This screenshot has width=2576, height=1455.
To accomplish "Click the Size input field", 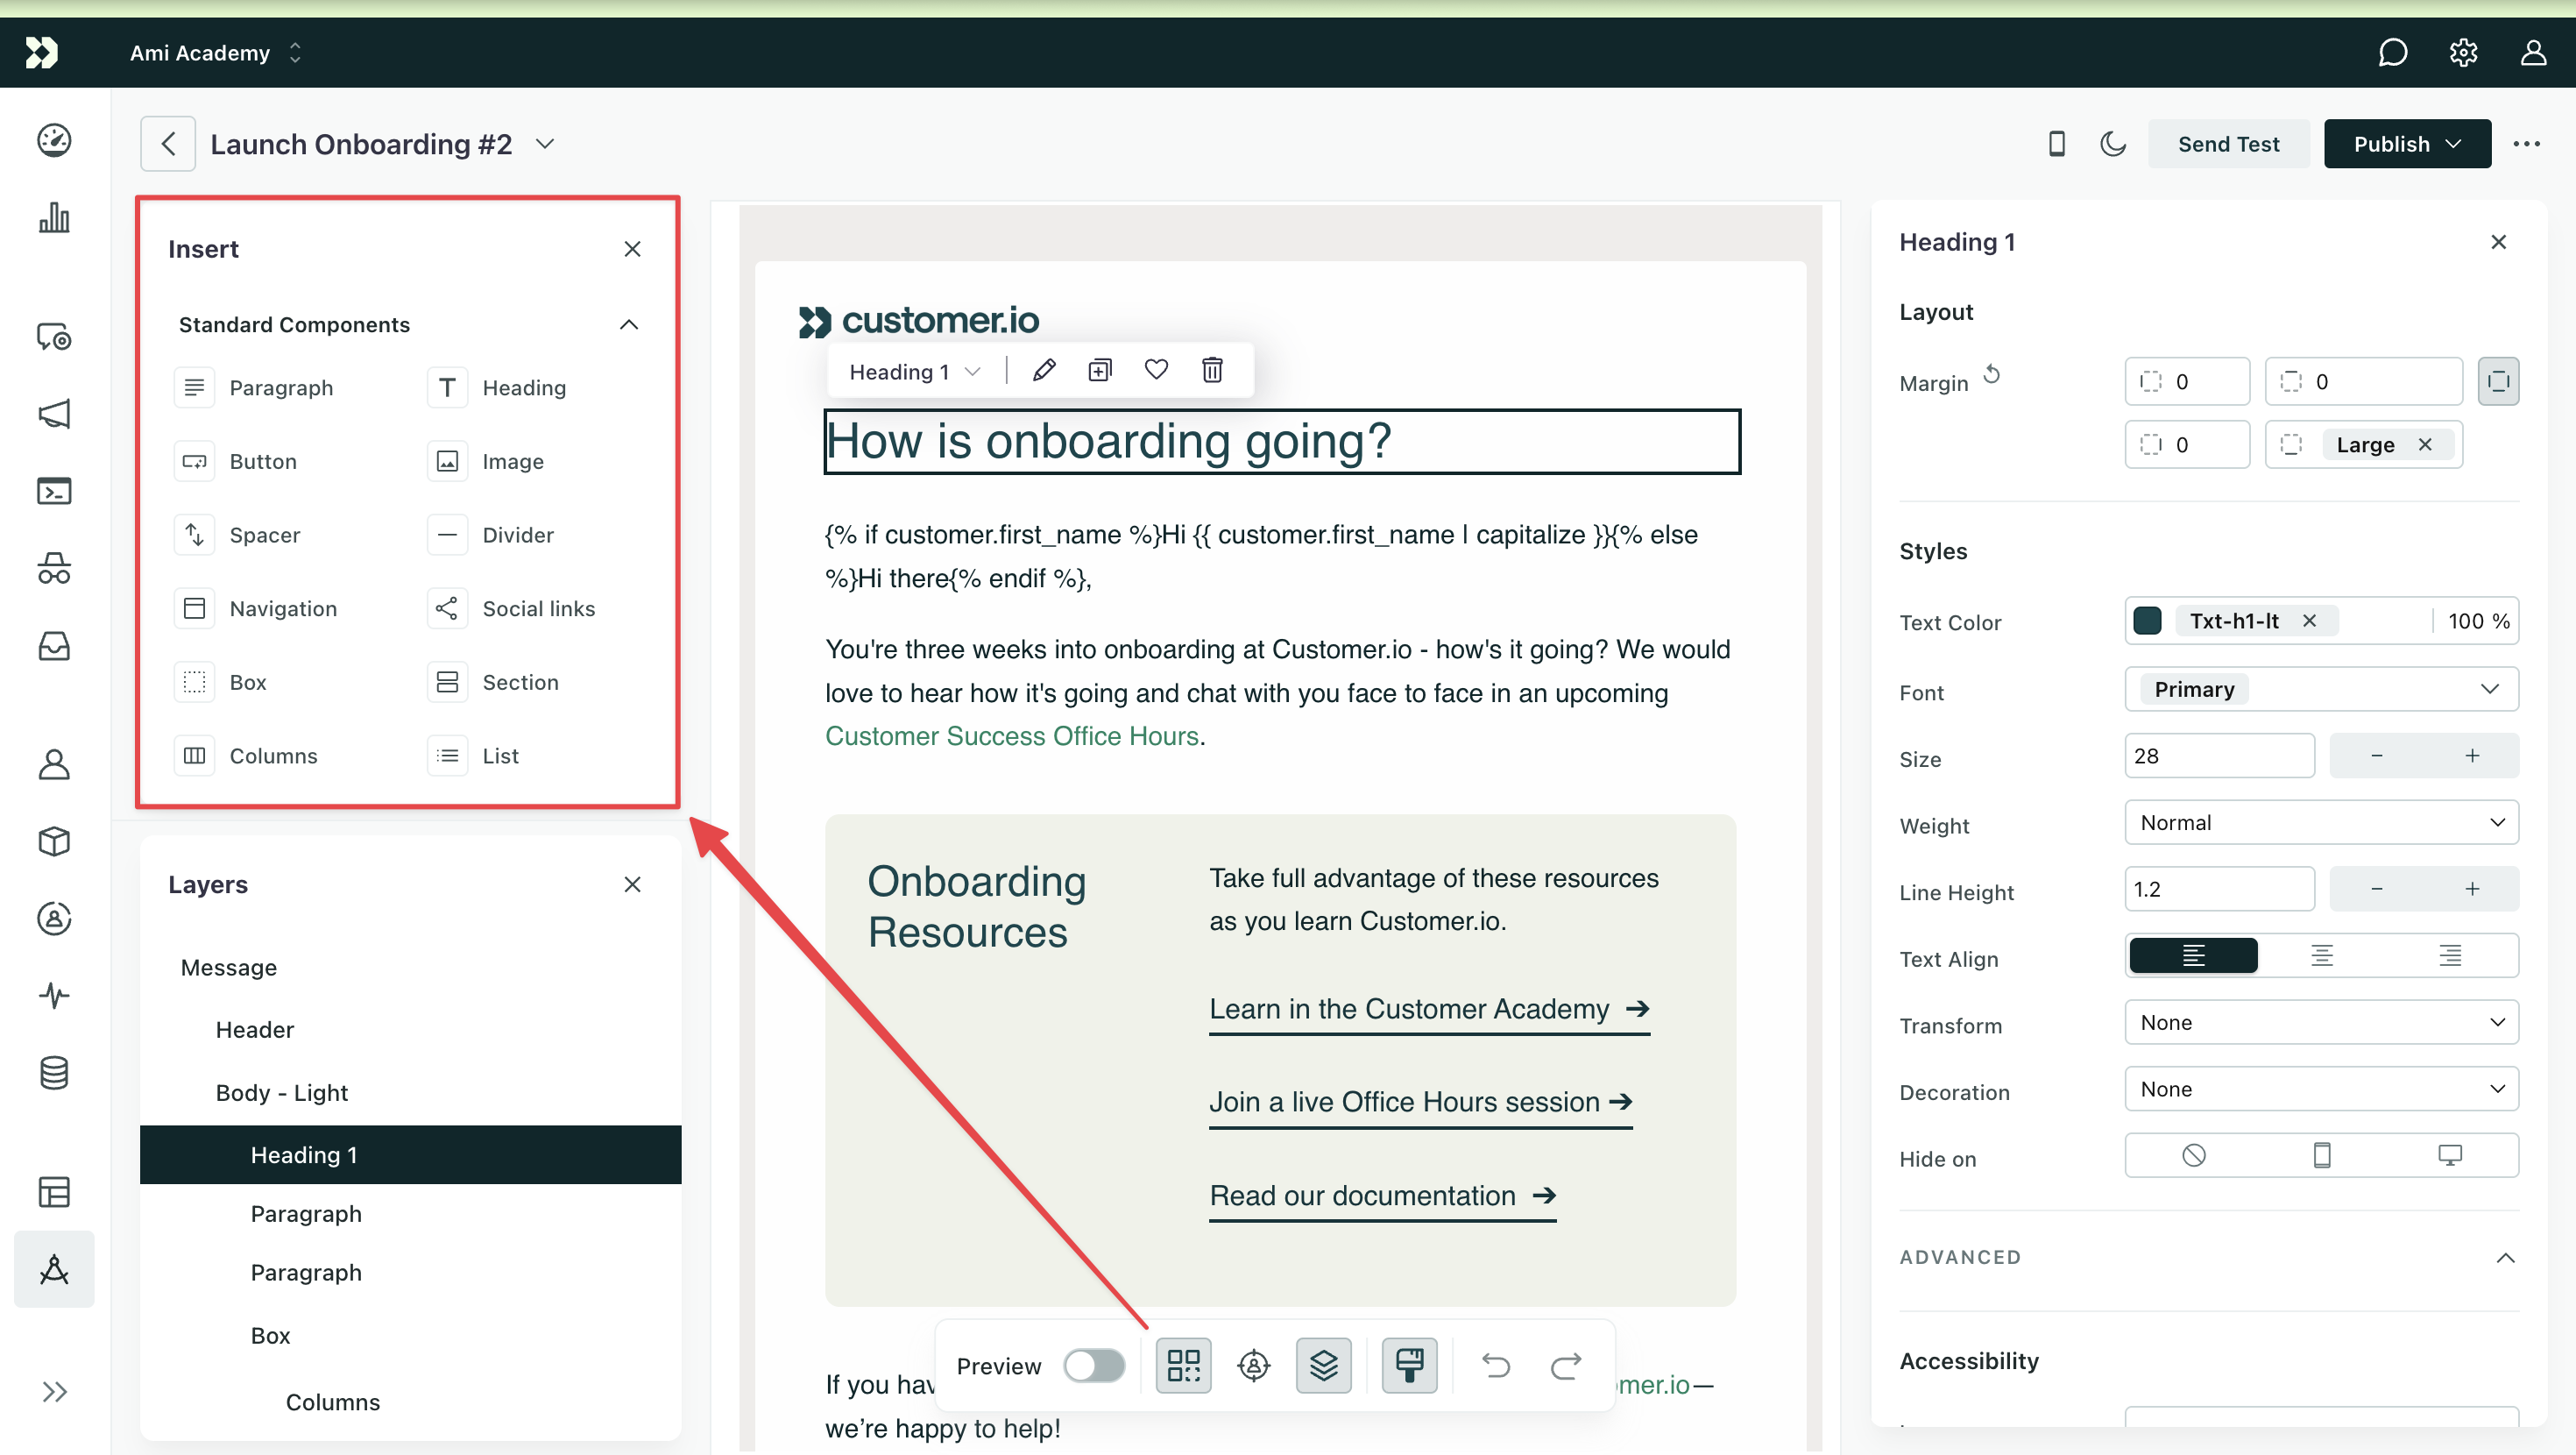I will pos(2219,756).
